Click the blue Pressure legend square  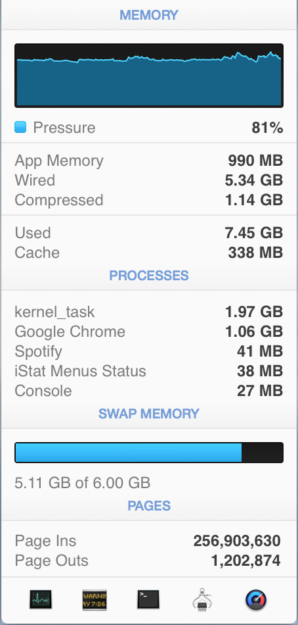20,127
